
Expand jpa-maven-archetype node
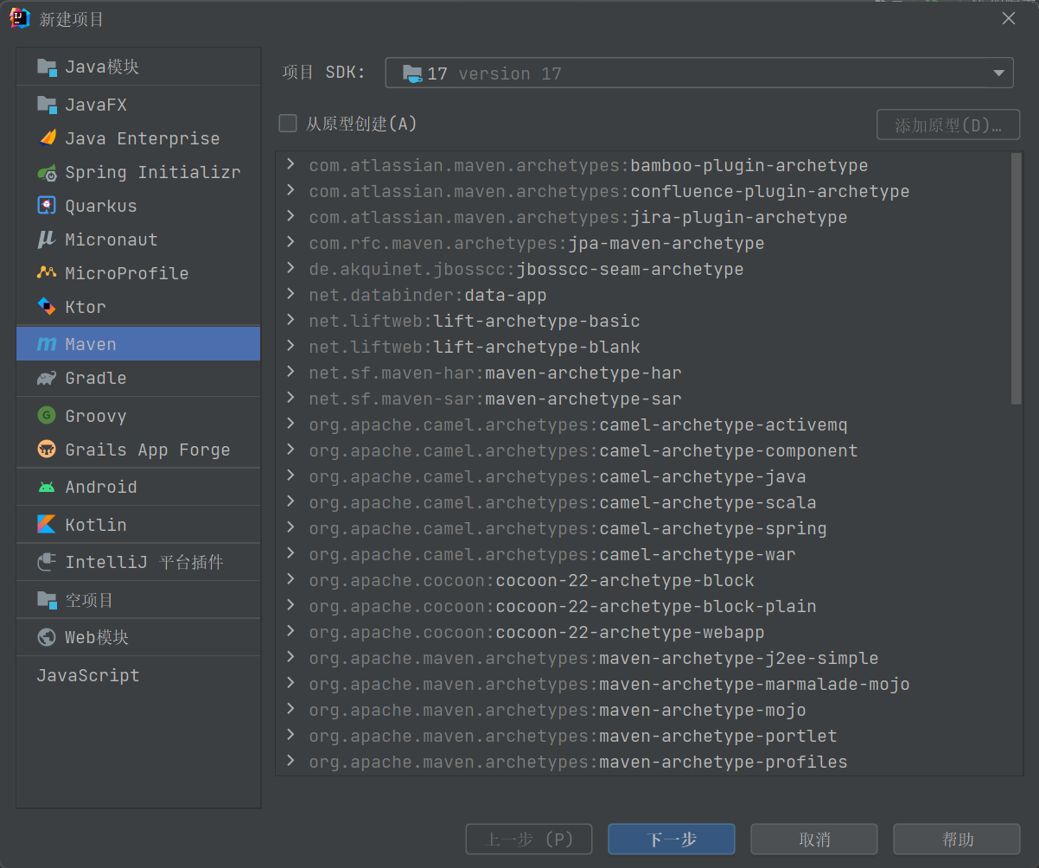[290, 242]
